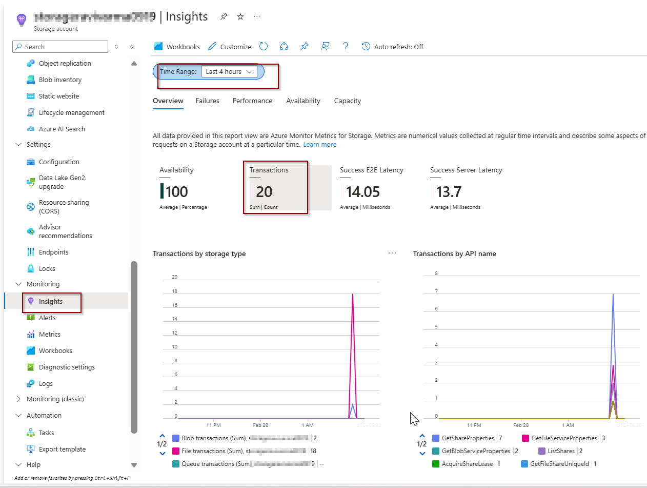
Task: Click the feedback icon in toolbar
Action: [325, 47]
